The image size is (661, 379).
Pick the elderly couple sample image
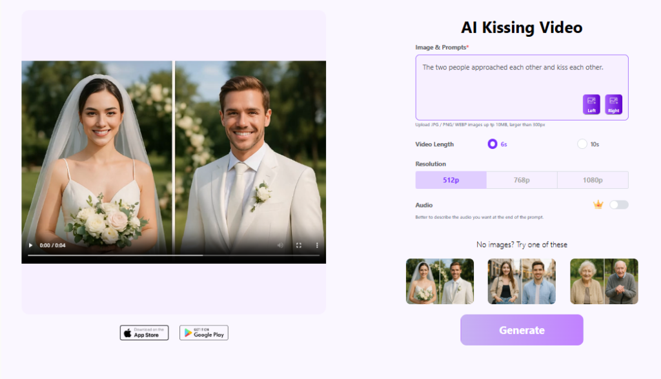click(x=604, y=282)
